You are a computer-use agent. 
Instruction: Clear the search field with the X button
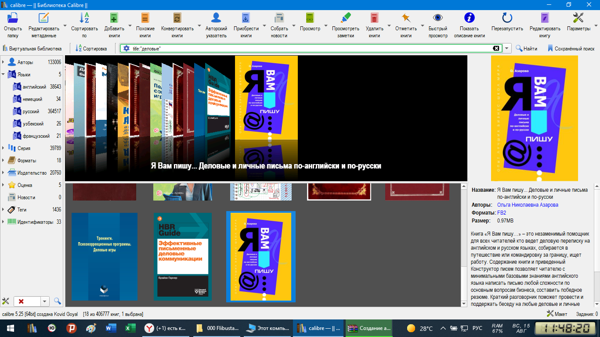pos(496,48)
